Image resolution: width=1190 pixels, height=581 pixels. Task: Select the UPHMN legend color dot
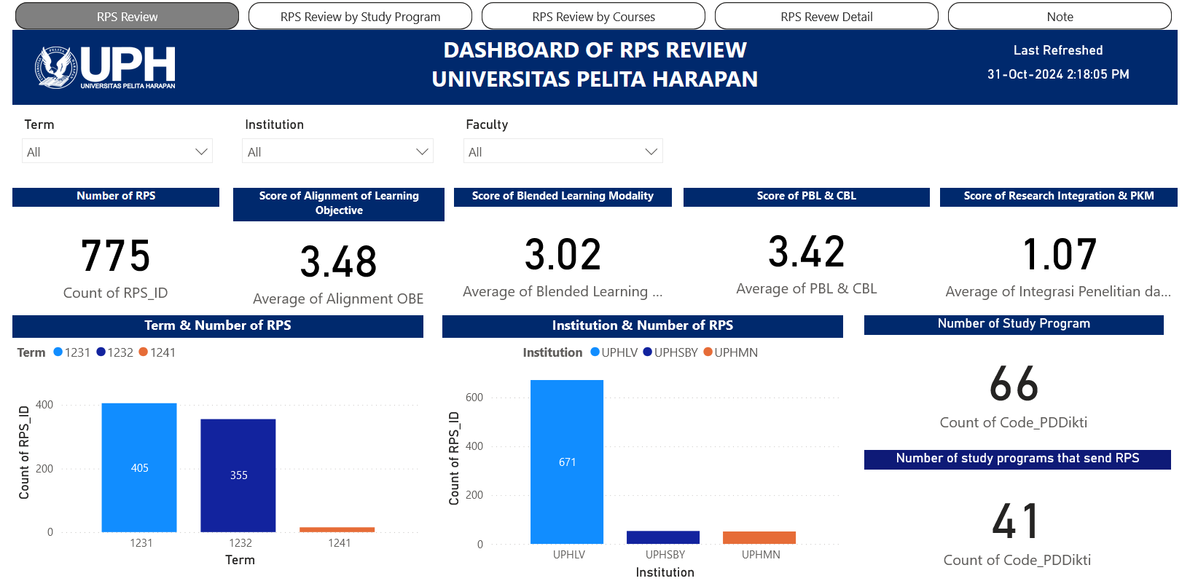708,352
